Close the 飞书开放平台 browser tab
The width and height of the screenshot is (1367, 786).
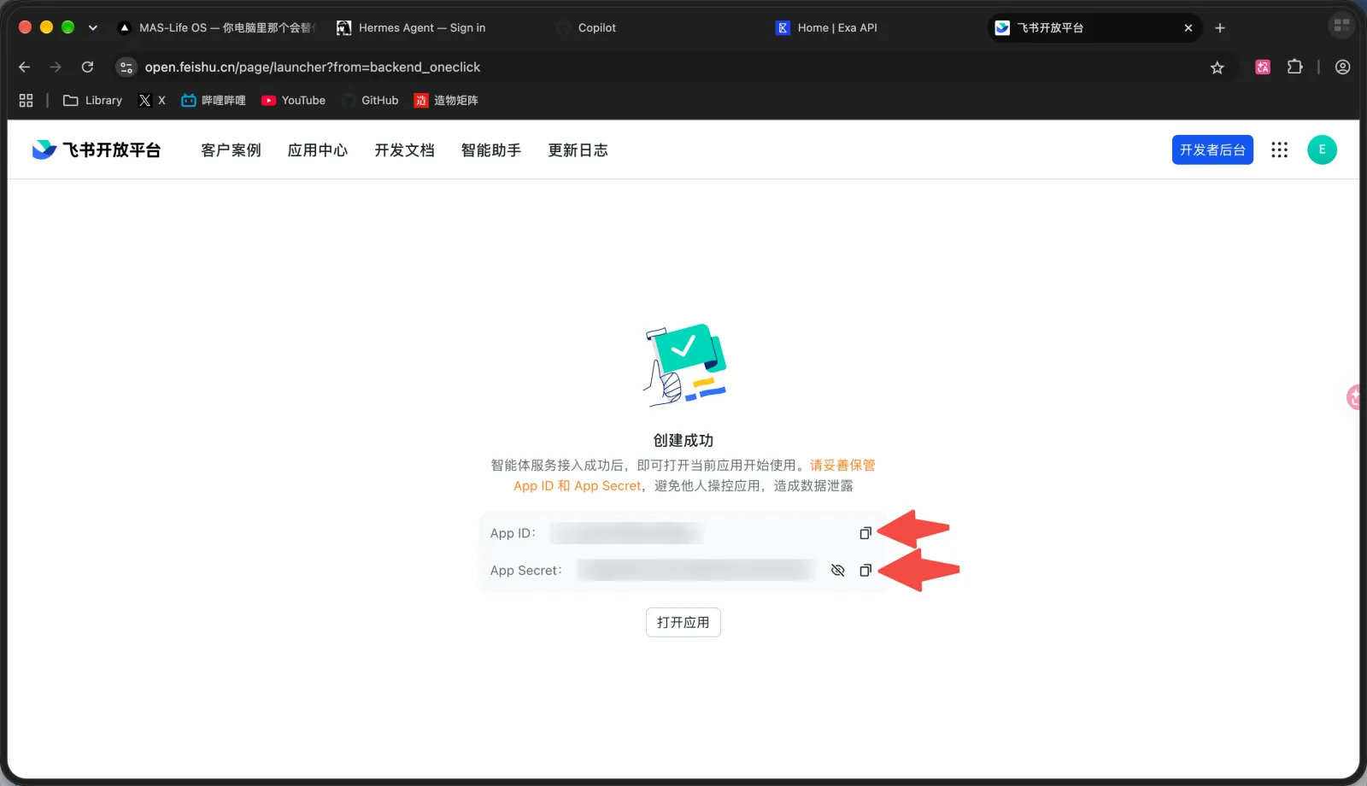1188,28
